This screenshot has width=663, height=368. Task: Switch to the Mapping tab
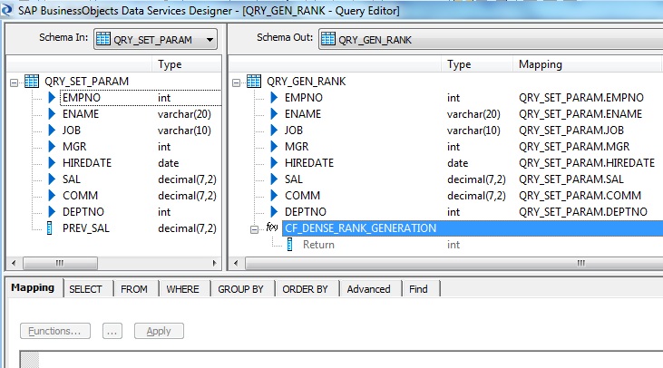click(x=33, y=287)
